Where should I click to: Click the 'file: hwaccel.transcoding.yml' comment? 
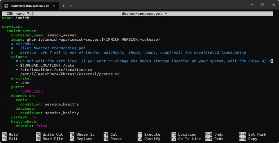pos(48,48)
